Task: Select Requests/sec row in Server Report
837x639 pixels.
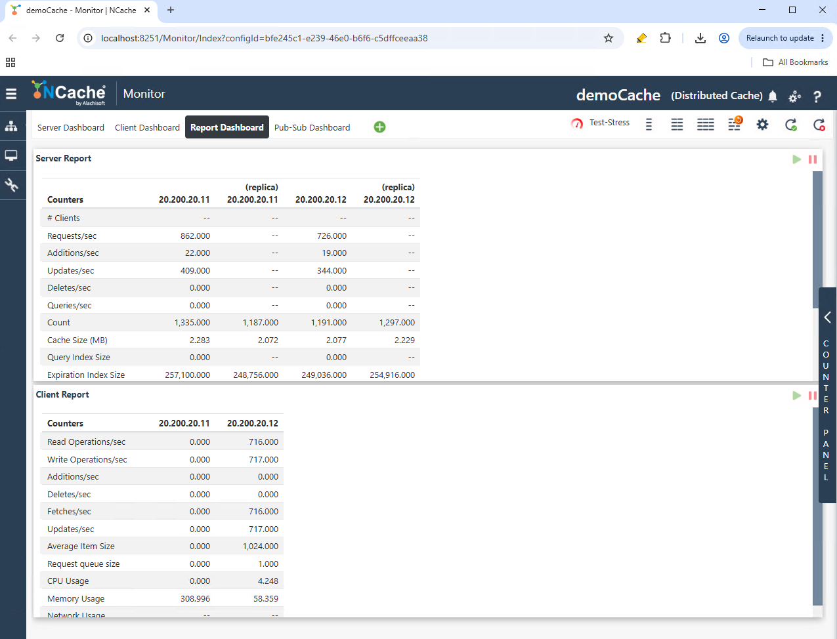Action: [x=230, y=236]
